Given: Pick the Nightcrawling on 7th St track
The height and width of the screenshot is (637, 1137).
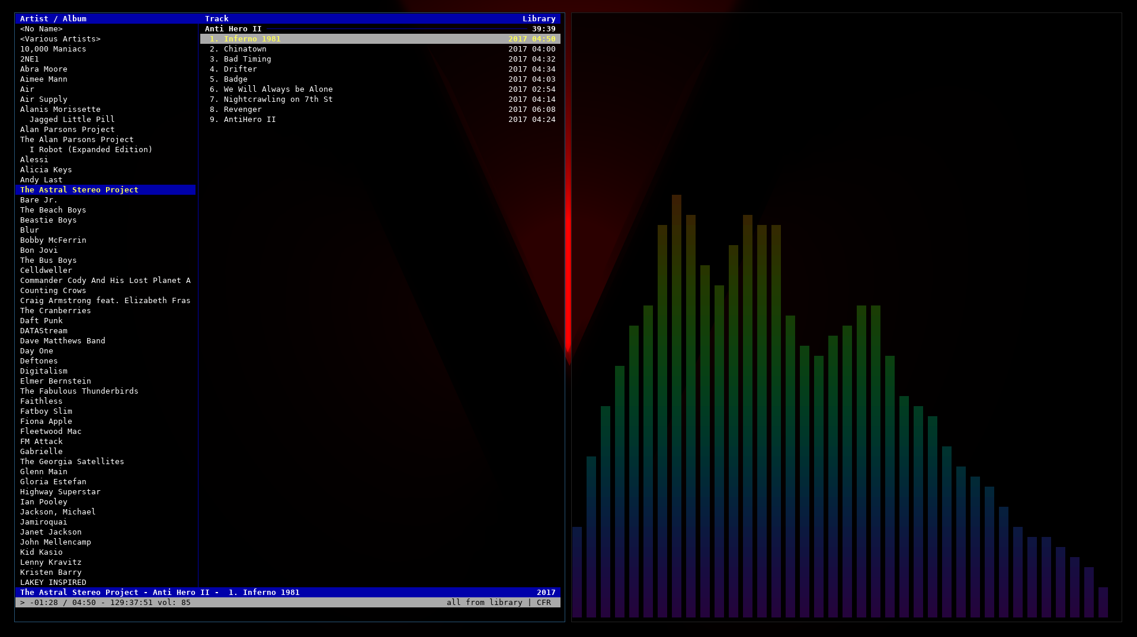Looking at the screenshot, I should [x=278, y=99].
